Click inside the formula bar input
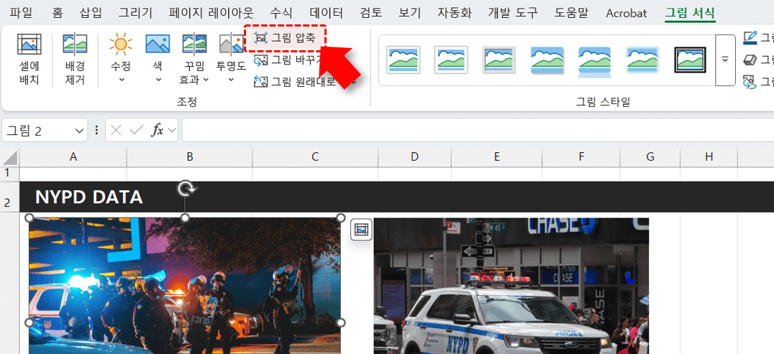Viewport: 774px width, 354px height. click(478, 130)
